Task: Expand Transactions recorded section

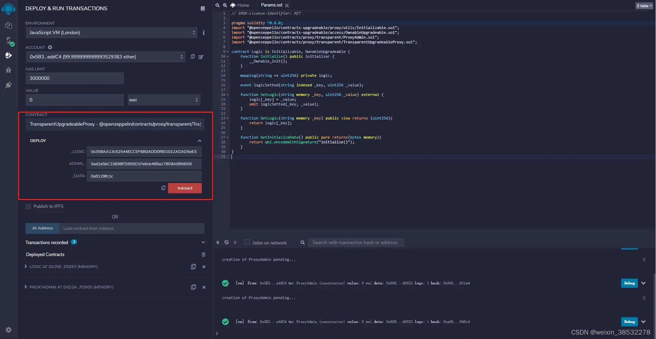Action: coord(203,242)
